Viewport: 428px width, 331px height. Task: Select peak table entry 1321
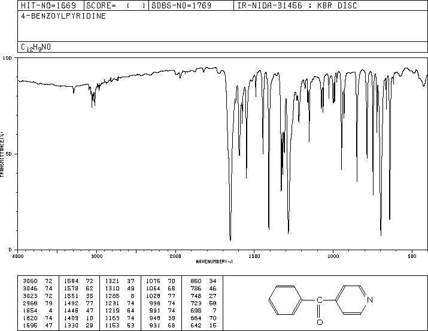(112, 281)
